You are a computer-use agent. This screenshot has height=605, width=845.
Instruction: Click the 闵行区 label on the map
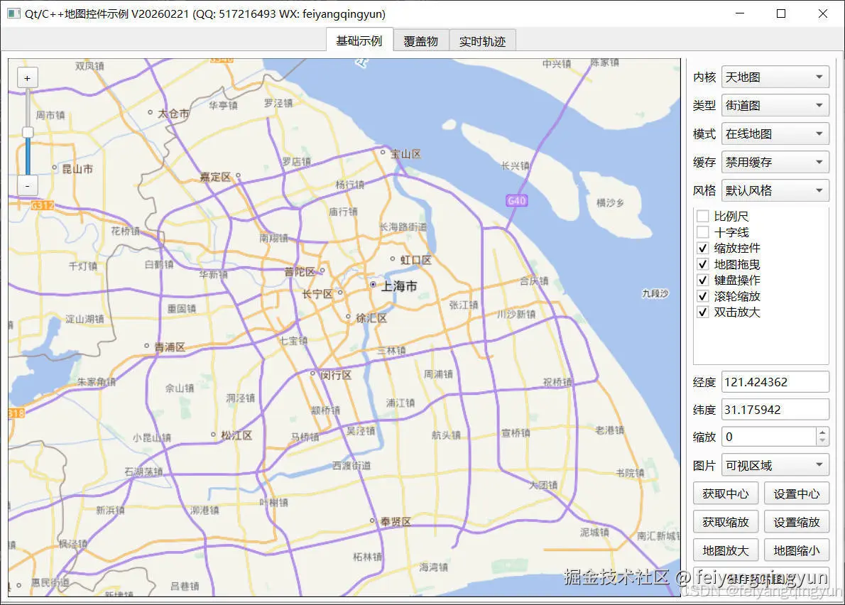(x=336, y=375)
